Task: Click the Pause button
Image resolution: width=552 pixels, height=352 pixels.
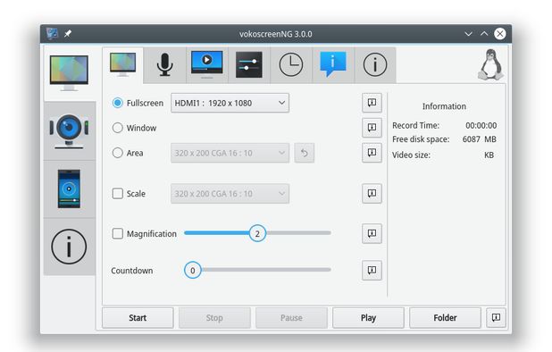Action: click(291, 318)
